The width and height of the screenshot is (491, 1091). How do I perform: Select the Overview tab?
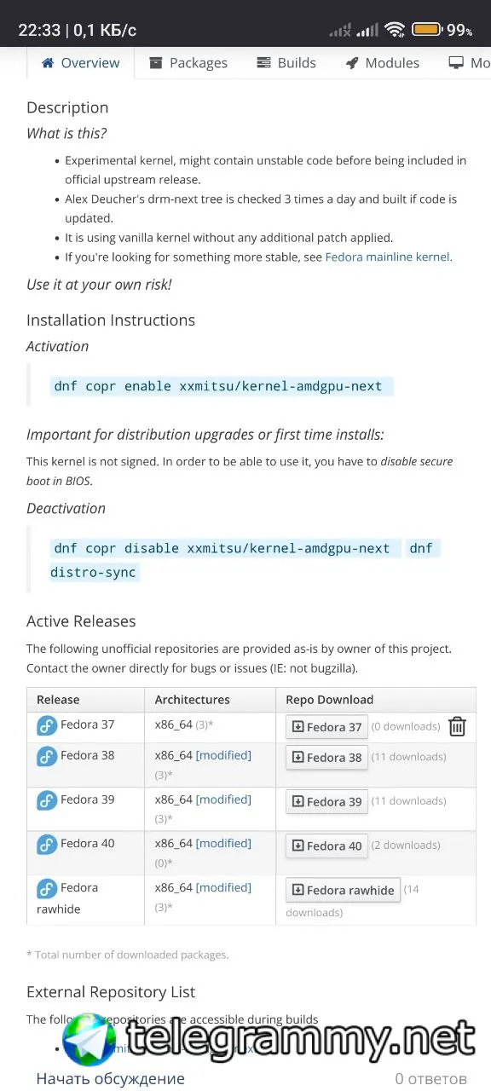(x=81, y=63)
